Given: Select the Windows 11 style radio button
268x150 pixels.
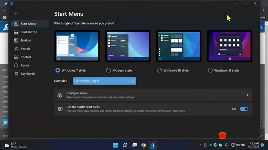Looking at the screenshot, I should pyautogui.click(x=210, y=70).
